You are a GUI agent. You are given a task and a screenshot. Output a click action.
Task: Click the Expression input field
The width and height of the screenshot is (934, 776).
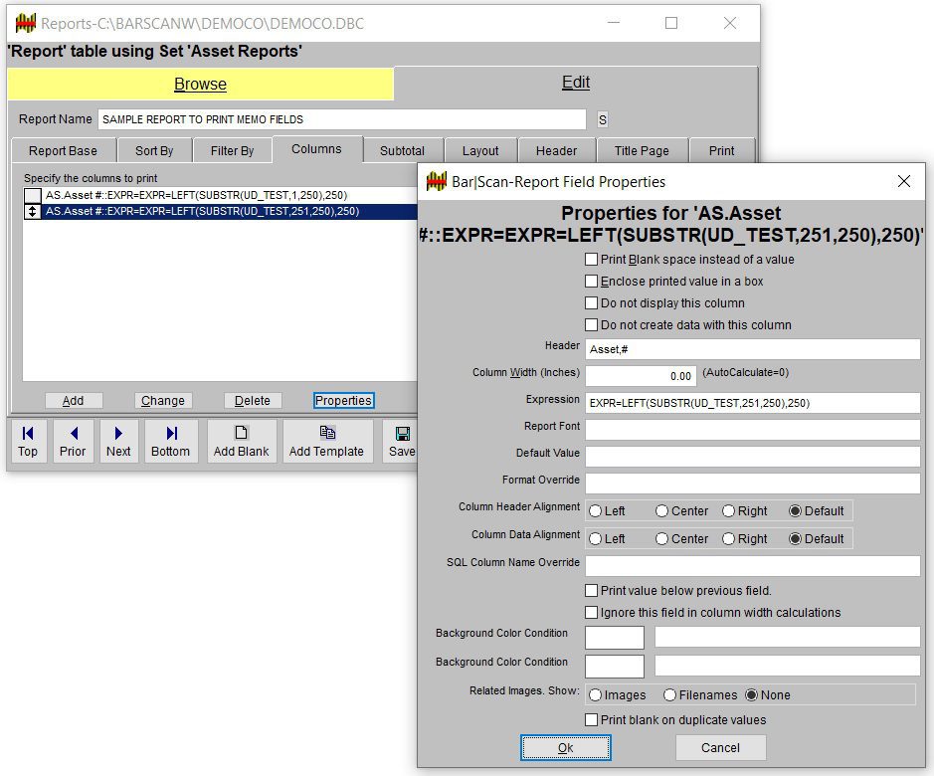(753, 403)
